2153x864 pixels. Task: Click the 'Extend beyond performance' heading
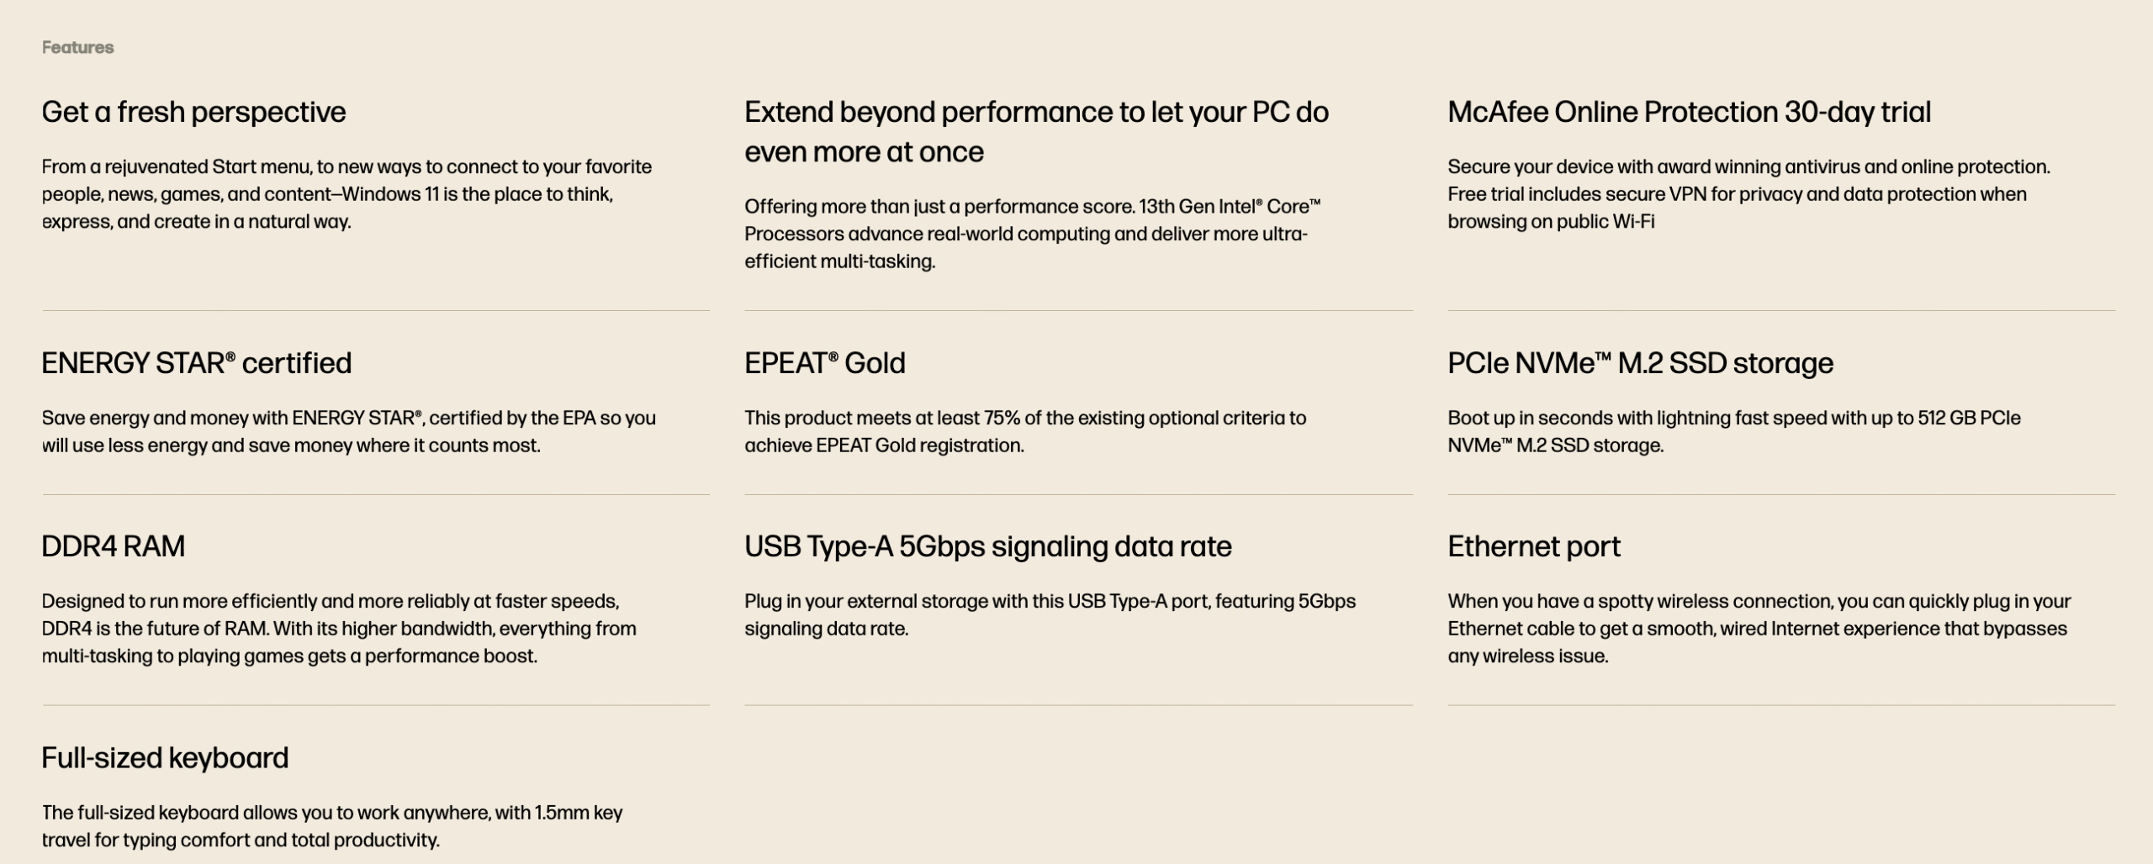[1036, 131]
